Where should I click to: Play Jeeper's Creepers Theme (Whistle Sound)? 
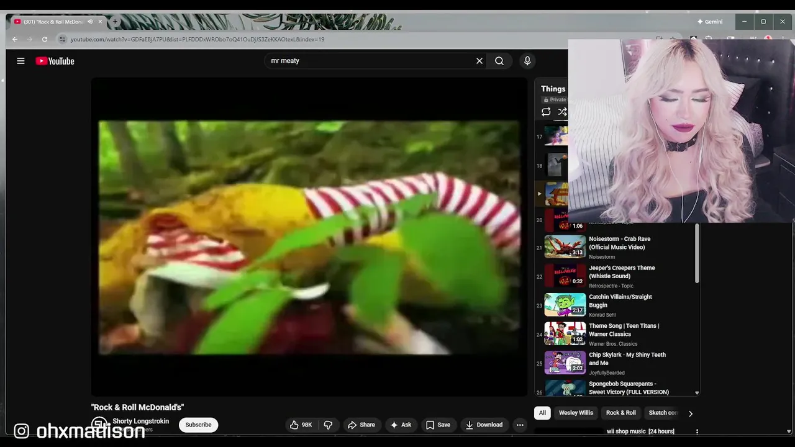pyautogui.click(x=622, y=272)
